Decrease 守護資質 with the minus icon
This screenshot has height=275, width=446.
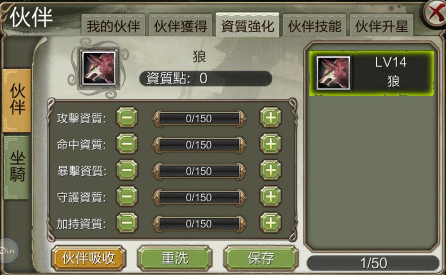127,196
